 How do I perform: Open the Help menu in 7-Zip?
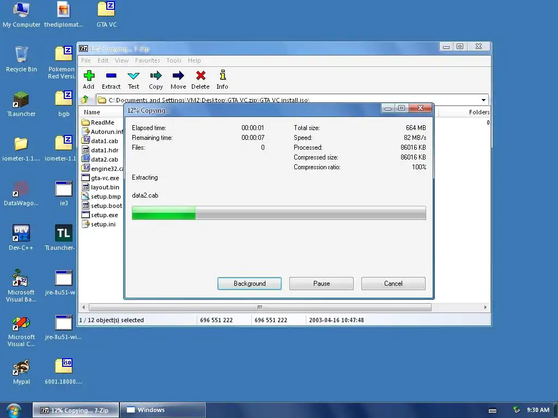tap(195, 60)
